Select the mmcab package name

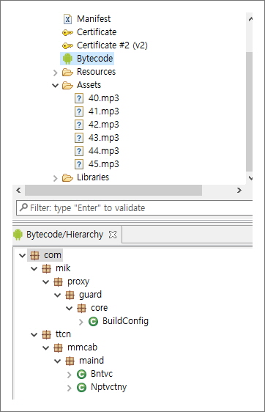pos(83,347)
